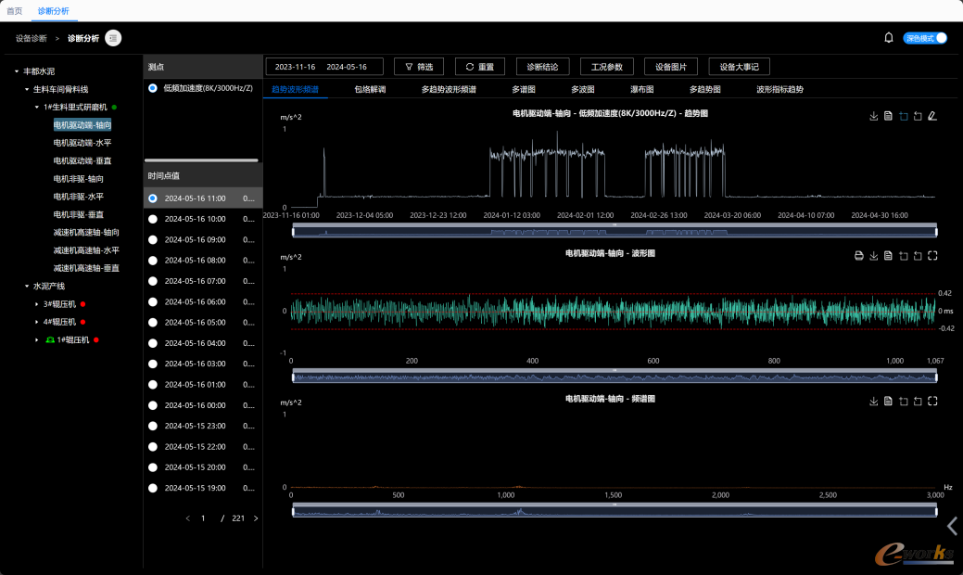Click the measurement list horizontal scrollbar
Image resolution: width=963 pixels, height=575 pixels.
(x=201, y=160)
